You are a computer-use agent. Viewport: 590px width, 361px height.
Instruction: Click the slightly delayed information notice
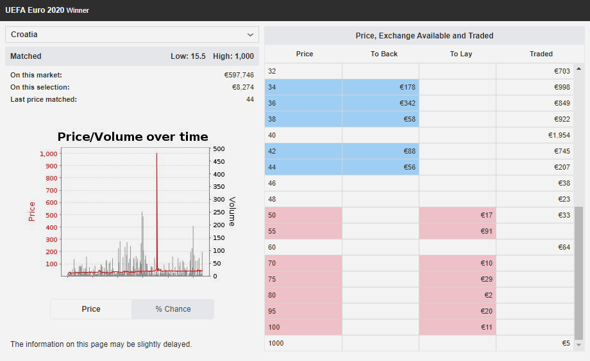click(x=101, y=344)
